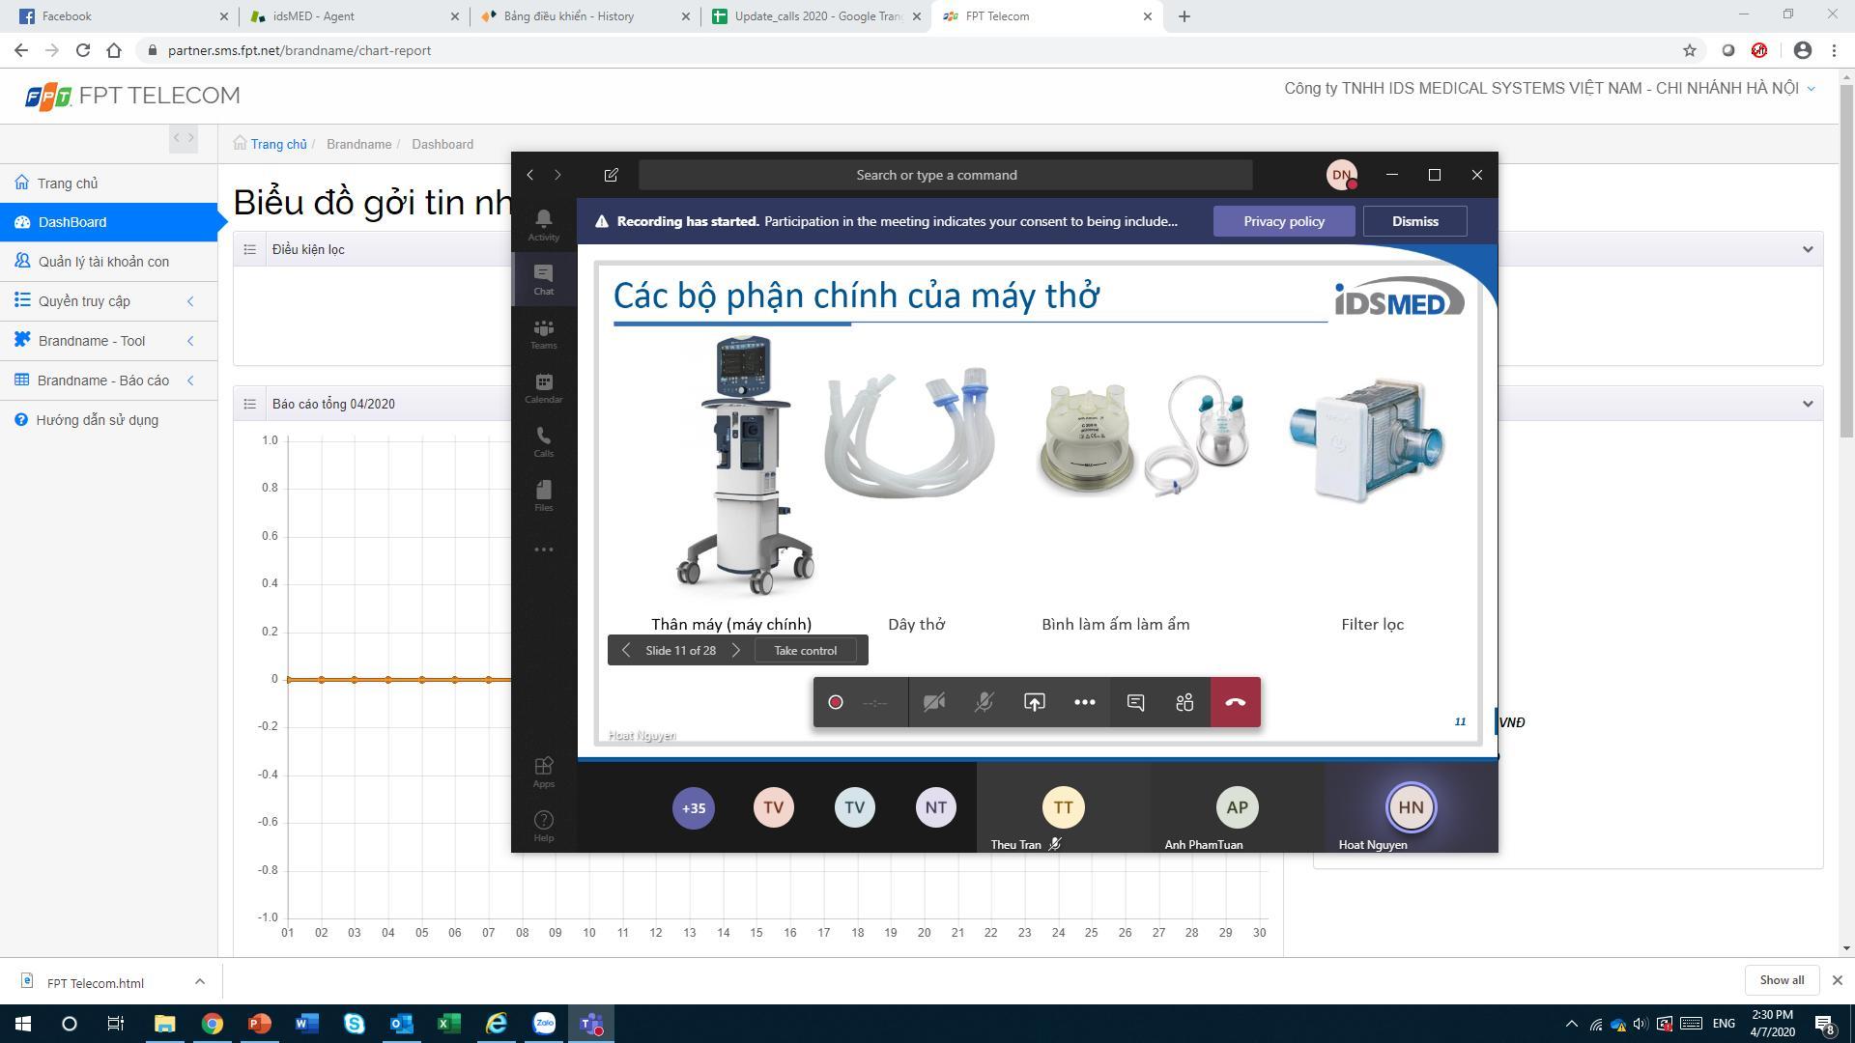Open more apps ellipsis in Teams sidebar

click(544, 550)
